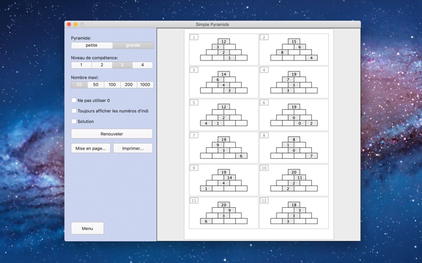
Task: Toggle 'Toujours afficher les numéros' checkbox
Action: [74, 111]
